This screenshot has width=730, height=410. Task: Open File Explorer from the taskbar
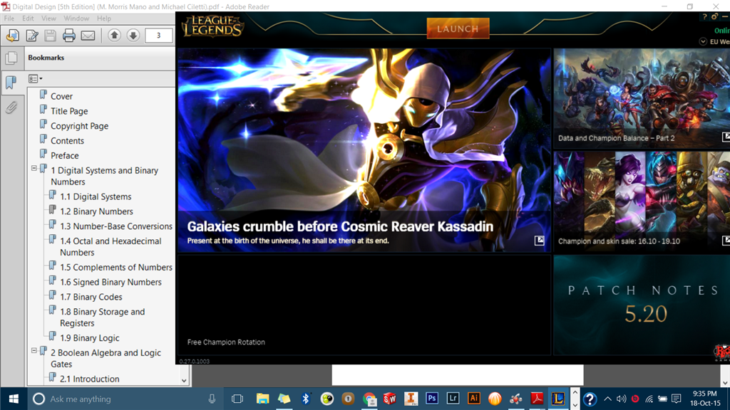(262, 399)
